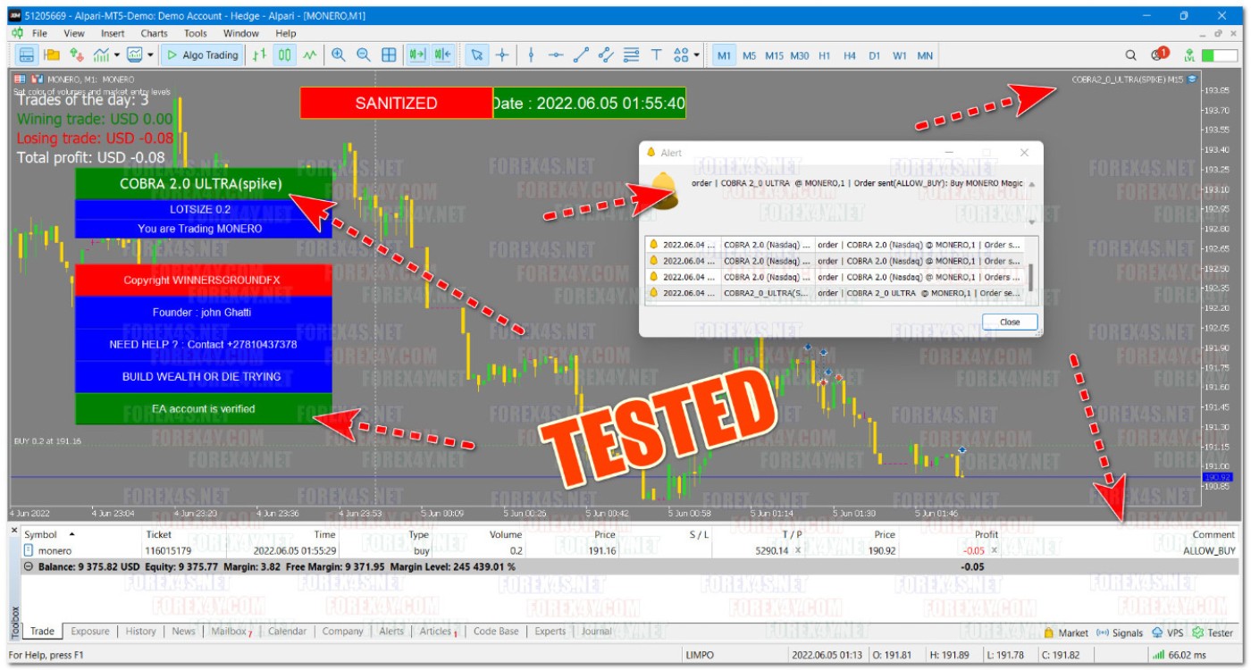Click the Zoom In magnifier icon

[x=339, y=55]
